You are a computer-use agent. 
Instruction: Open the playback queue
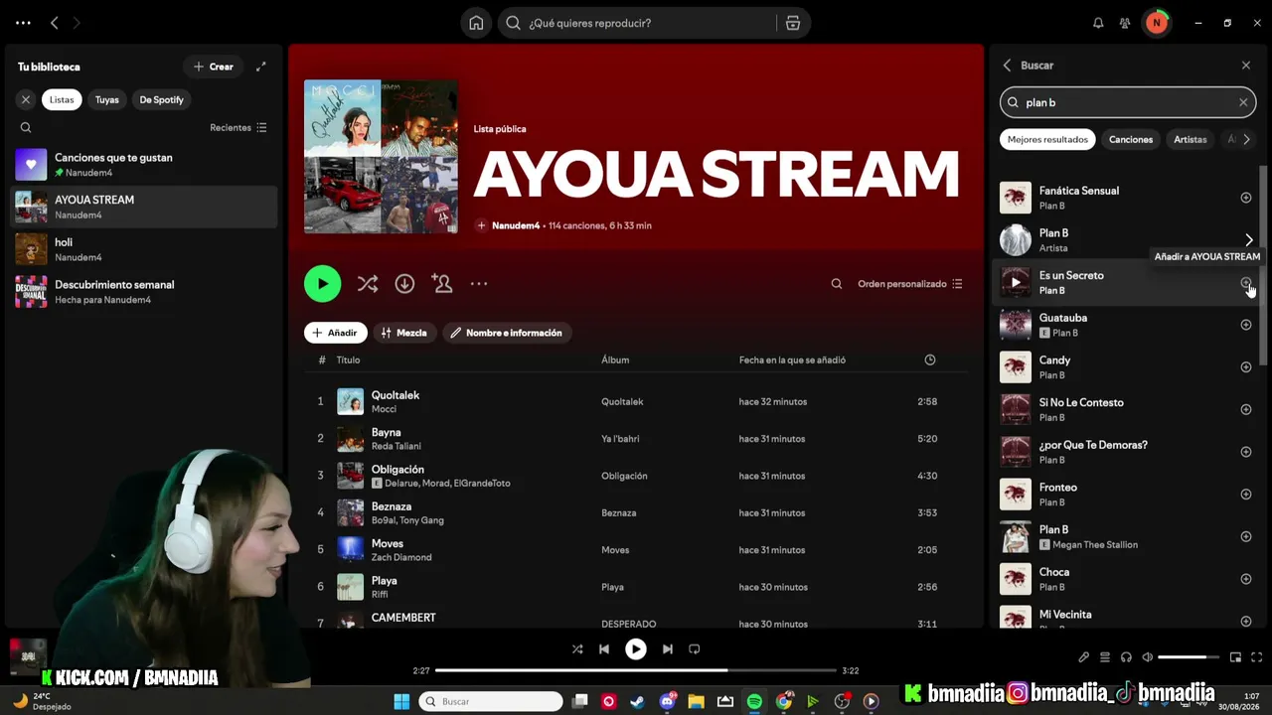pos(1105,657)
